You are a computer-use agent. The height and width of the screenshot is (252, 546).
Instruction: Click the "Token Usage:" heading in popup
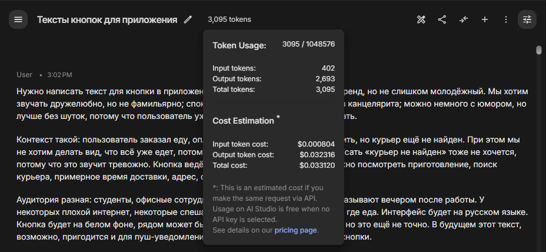click(x=239, y=45)
